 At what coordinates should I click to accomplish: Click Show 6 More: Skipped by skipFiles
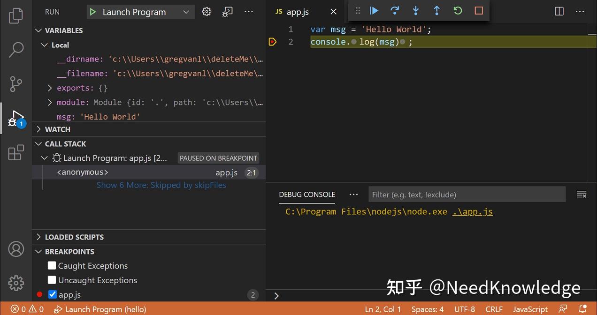click(161, 185)
